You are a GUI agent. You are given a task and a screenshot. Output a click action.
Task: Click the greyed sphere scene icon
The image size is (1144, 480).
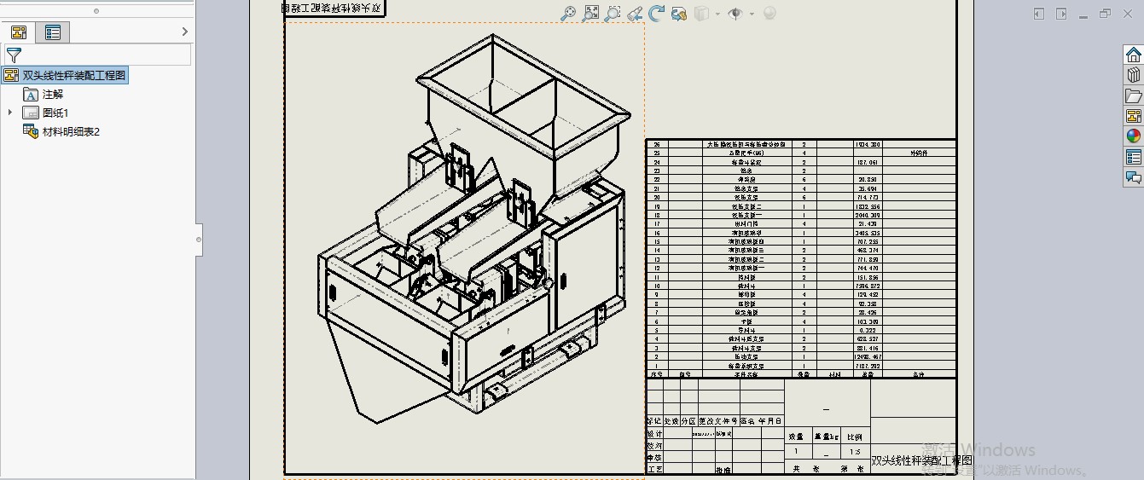769,14
